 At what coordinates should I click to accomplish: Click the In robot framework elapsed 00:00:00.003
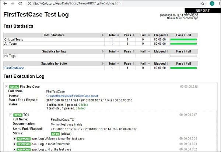pos(188,144)
